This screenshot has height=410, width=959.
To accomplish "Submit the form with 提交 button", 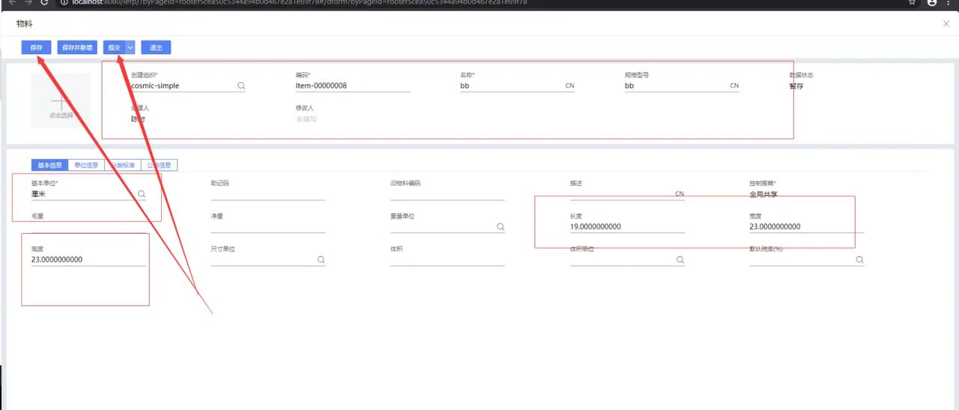I will click(x=113, y=47).
